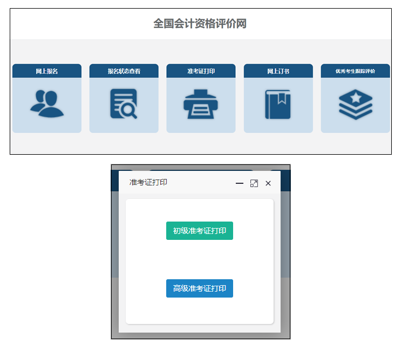This screenshot has height=345, width=395.
Task: Click the 报名状态查看 document search icon
Action: (124, 103)
